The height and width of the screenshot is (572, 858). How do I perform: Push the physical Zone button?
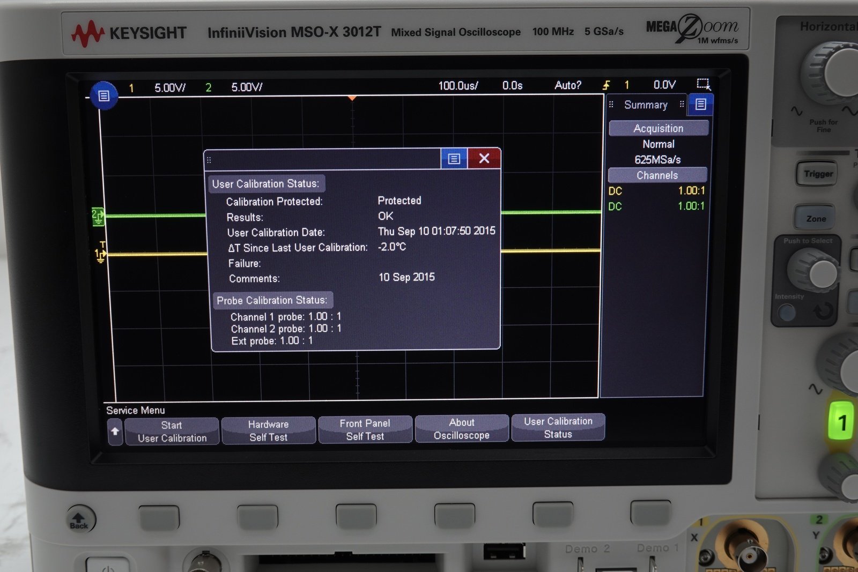coord(816,218)
